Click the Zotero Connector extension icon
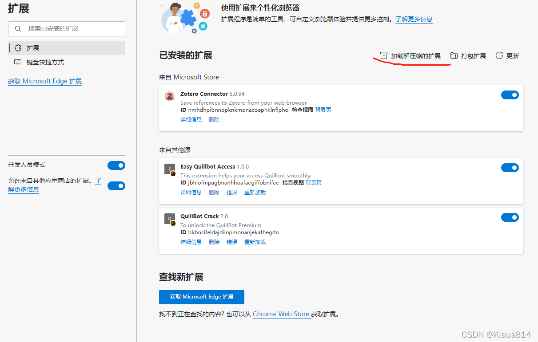Screen dimensions: 538x342 (169, 96)
